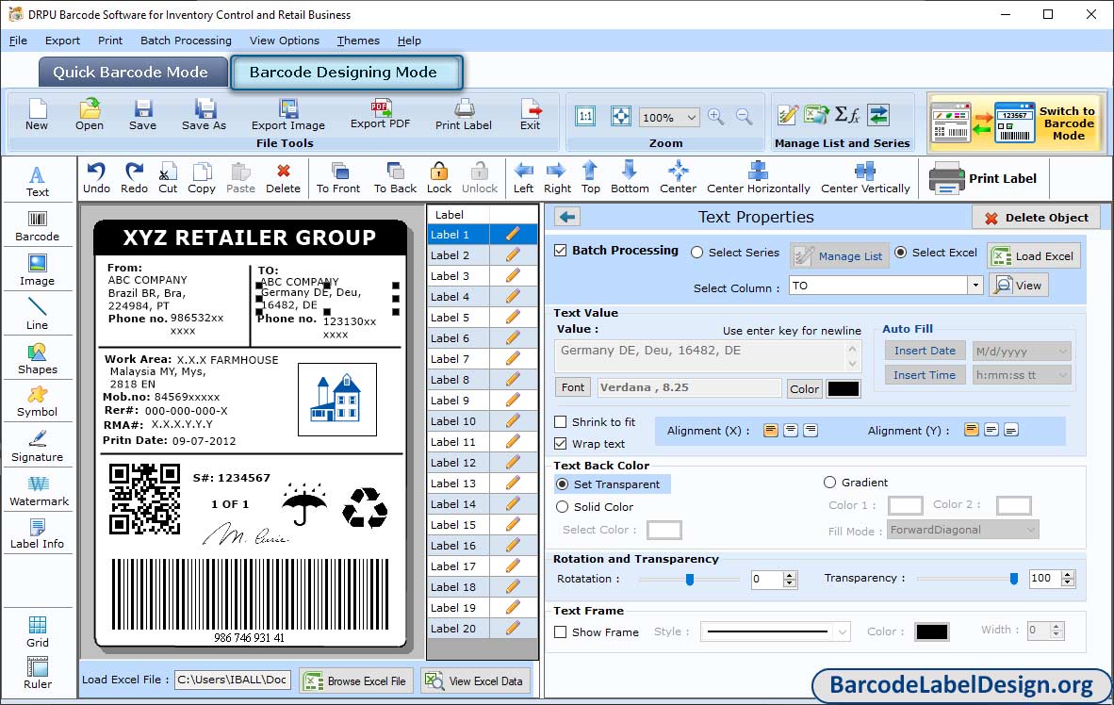This screenshot has width=1114, height=705.
Task: Select Solid Color radio option
Action: pyautogui.click(x=563, y=507)
